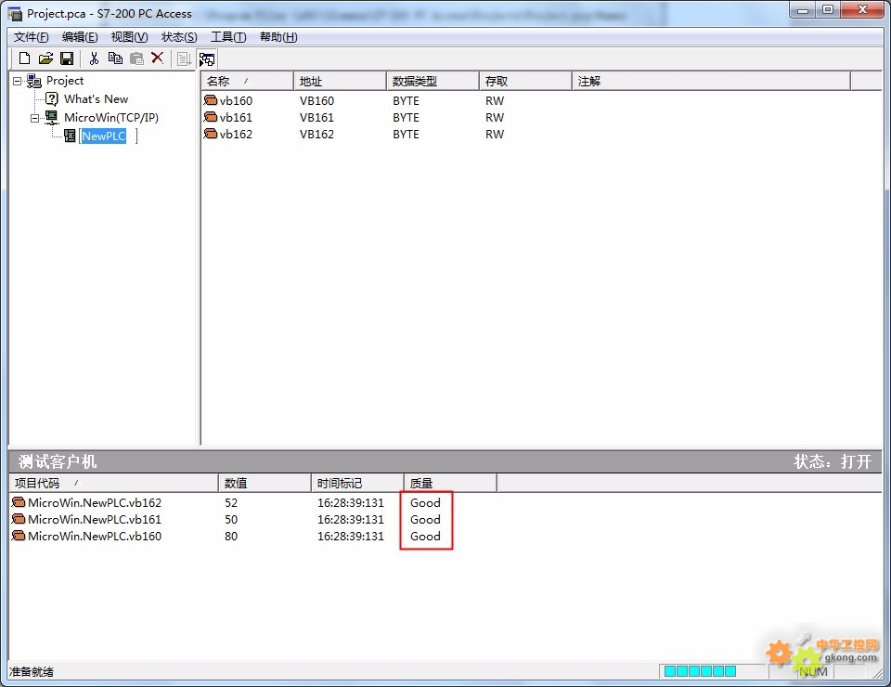Sort by the 项目代码 column header
This screenshot has height=687, width=891.
(113, 483)
